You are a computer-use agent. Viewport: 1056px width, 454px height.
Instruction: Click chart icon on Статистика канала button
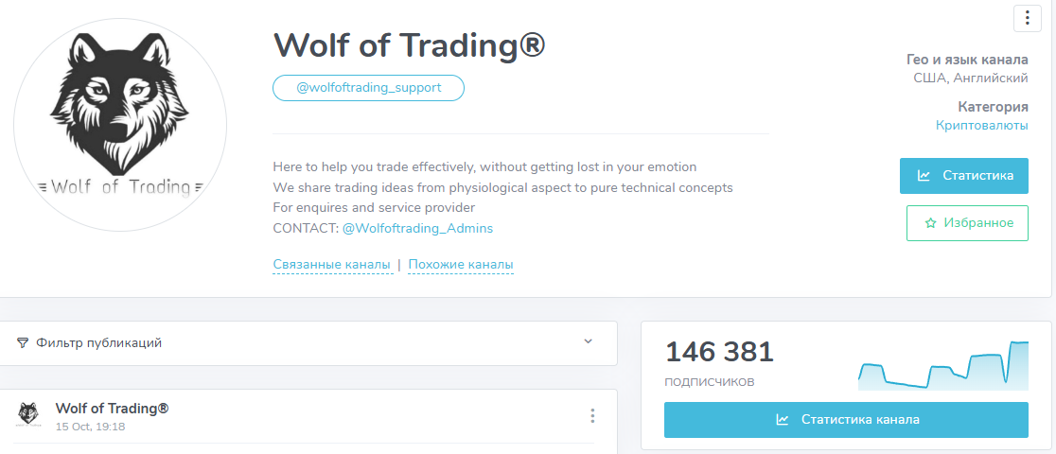(783, 420)
